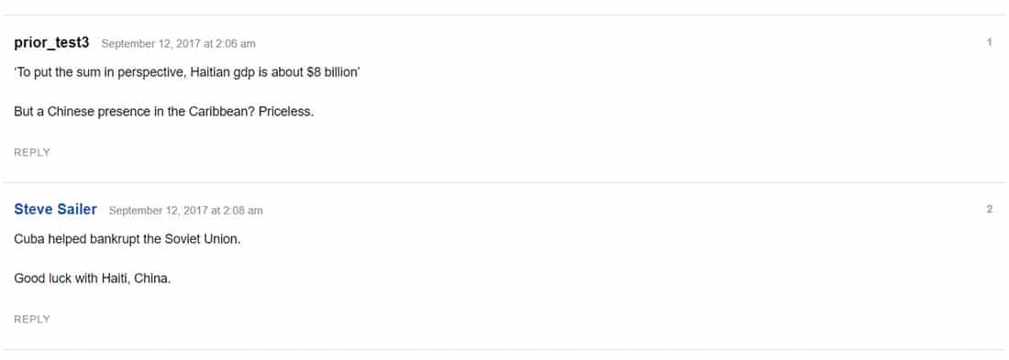Reply to Steve Sailer's comment
The image size is (1009, 360).
click(x=32, y=319)
